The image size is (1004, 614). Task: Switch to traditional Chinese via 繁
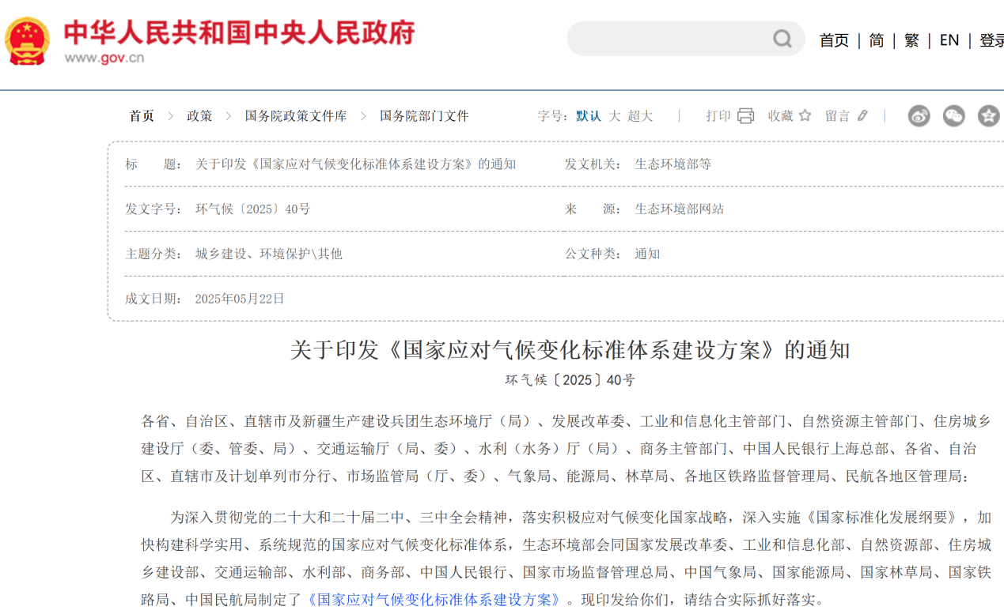(x=911, y=40)
